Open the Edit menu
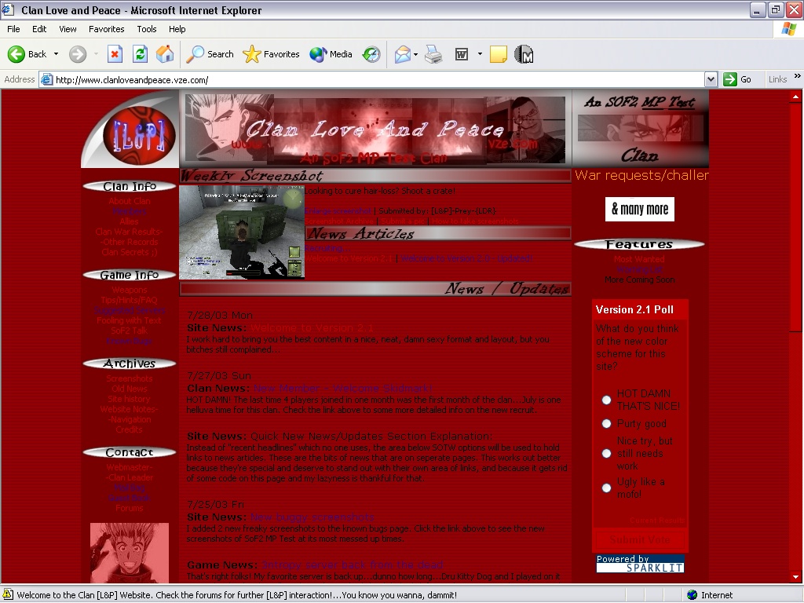This screenshot has height=603, width=804. pyautogui.click(x=39, y=29)
